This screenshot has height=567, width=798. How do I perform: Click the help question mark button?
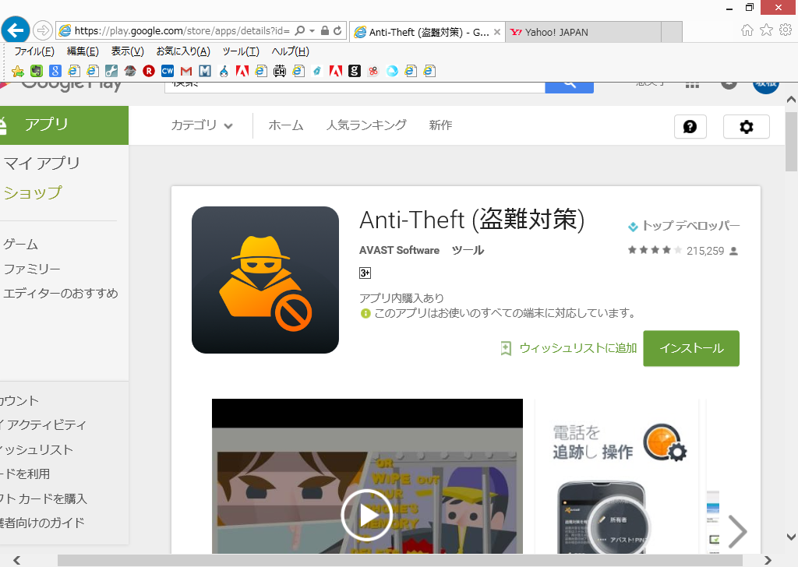coord(690,127)
